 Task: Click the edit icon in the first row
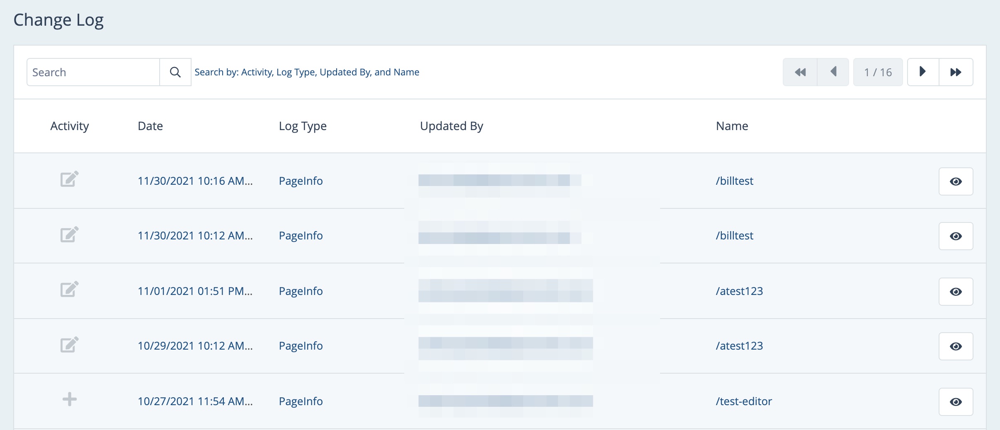(x=69, y=179)
